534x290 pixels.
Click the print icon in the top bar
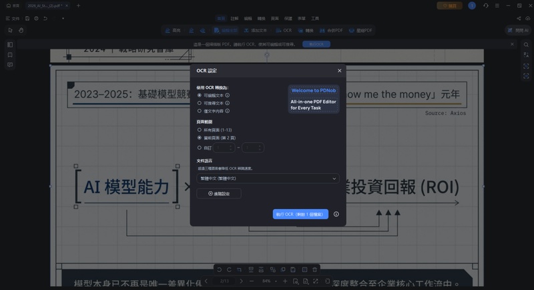click(x=36, y=19)
